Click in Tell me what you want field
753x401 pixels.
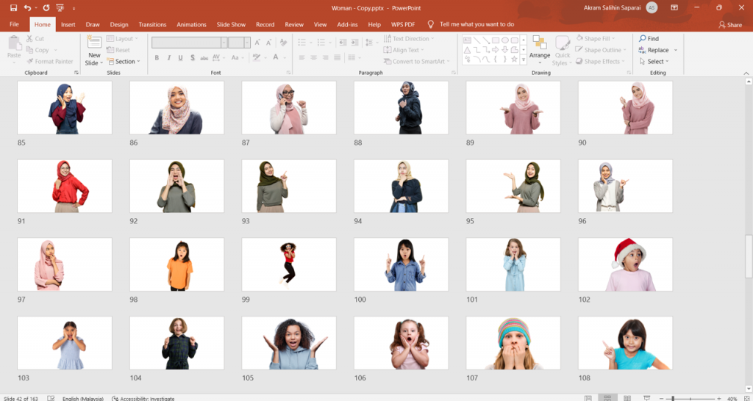(x=477, y=24)
